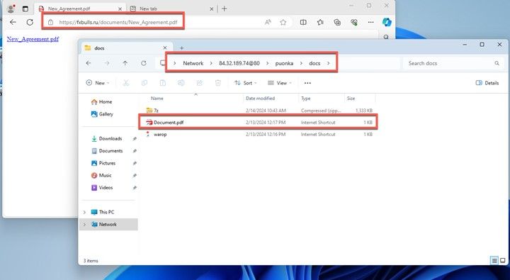Select the Document.pdf shortcut file
The width and height of the screenshot is (510, 280).
pos(259,123)
